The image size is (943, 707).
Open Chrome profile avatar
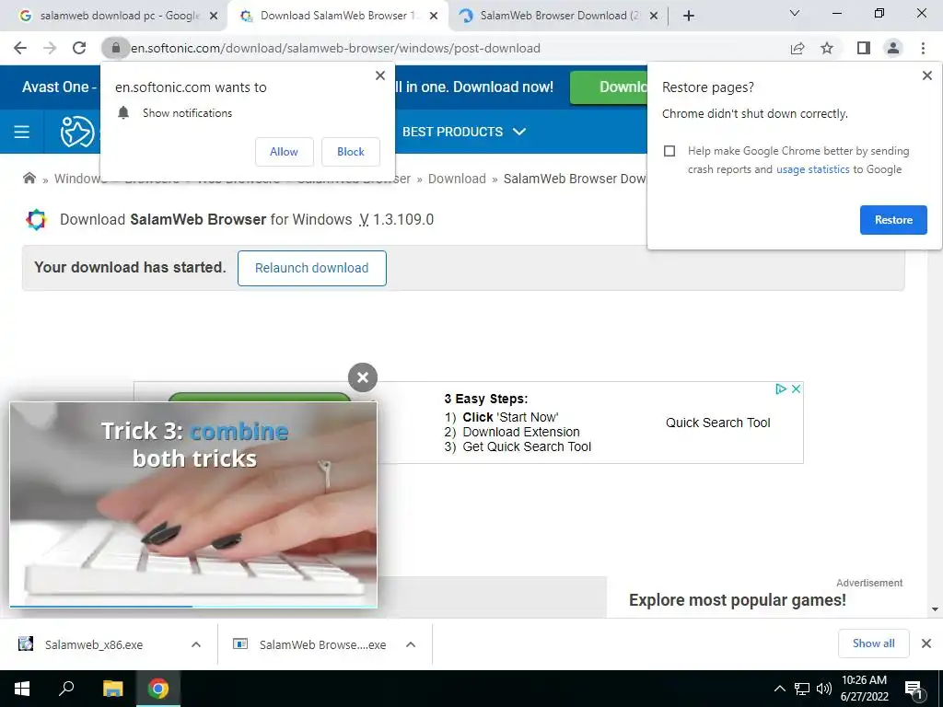[x=893, y=48]
